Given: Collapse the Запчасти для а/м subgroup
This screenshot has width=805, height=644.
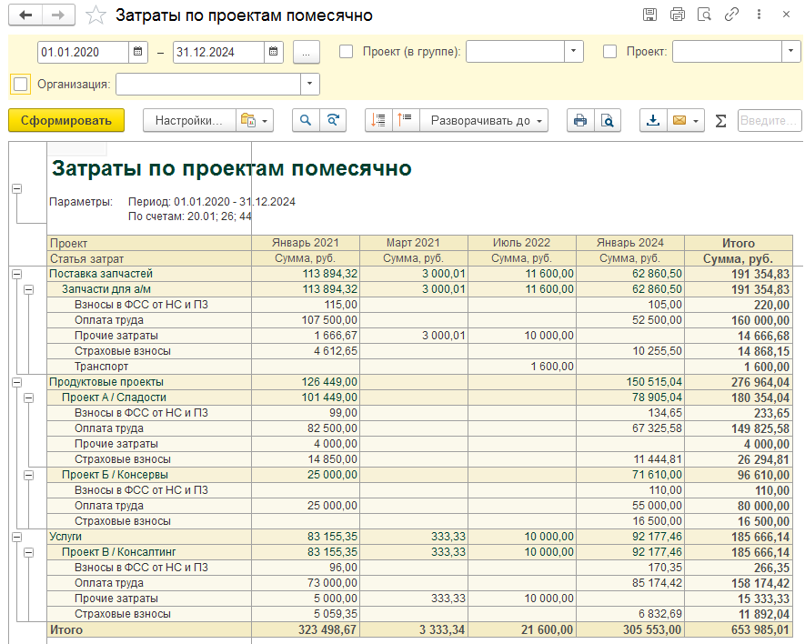Looking at the screenshot, I should (x=29, y=289).
